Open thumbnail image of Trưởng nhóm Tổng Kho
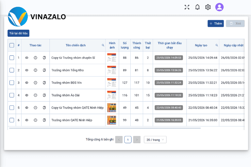Screen dimensions: 251x167 (x=111, y=70)
